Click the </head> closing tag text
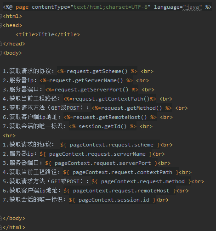Image resolution: width=216 pixels, height=231 pixels. coord(14,44)
